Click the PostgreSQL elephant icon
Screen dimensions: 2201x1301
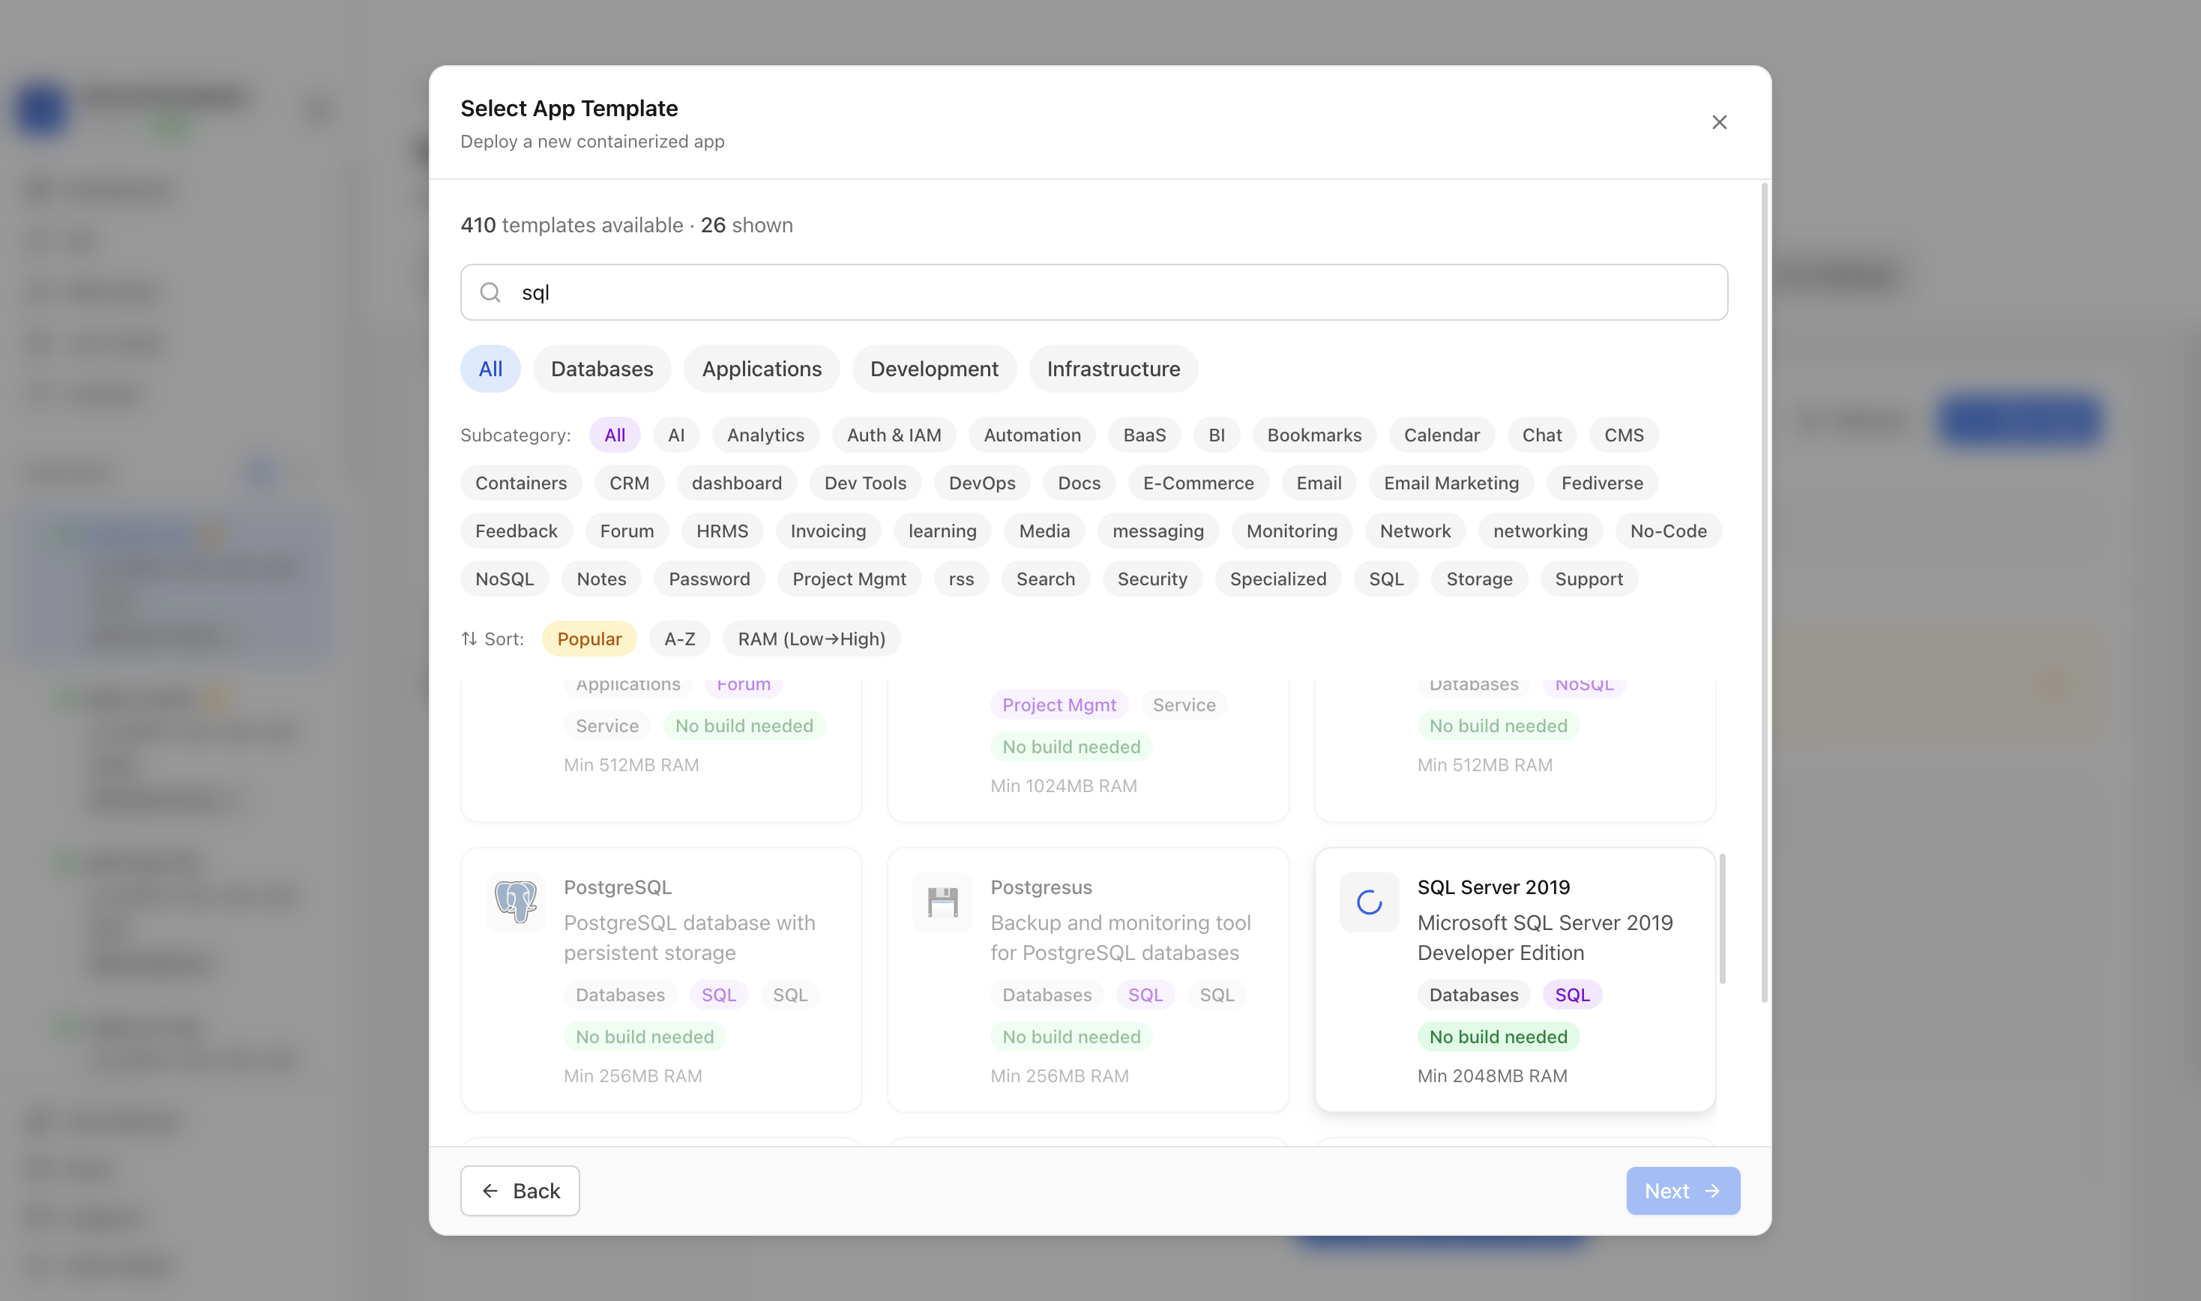point(516,902)
